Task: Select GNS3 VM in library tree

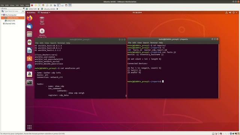Action: click(11, 21)
